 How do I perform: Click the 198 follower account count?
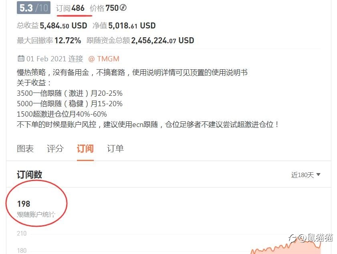[24, 204]
